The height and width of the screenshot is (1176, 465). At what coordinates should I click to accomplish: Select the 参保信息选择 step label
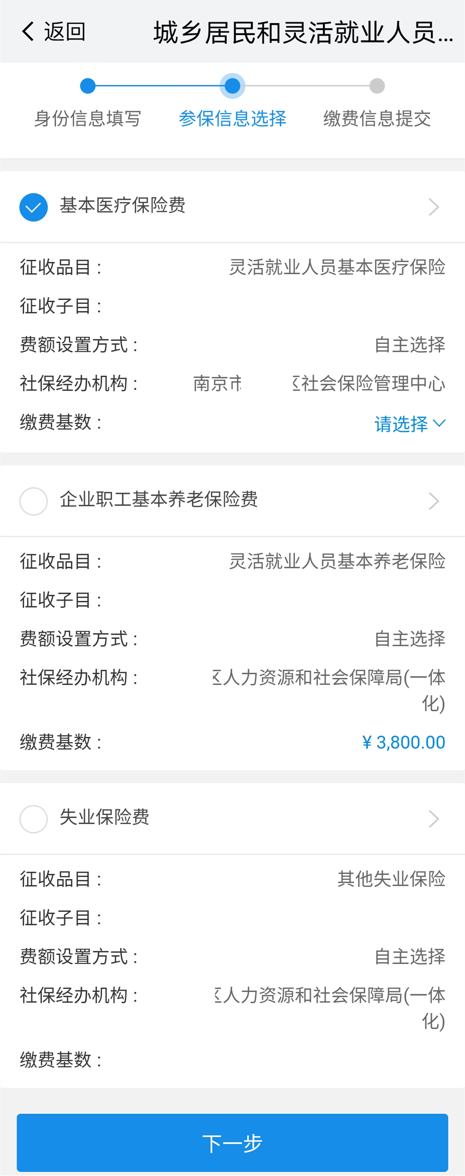(232, 118)
